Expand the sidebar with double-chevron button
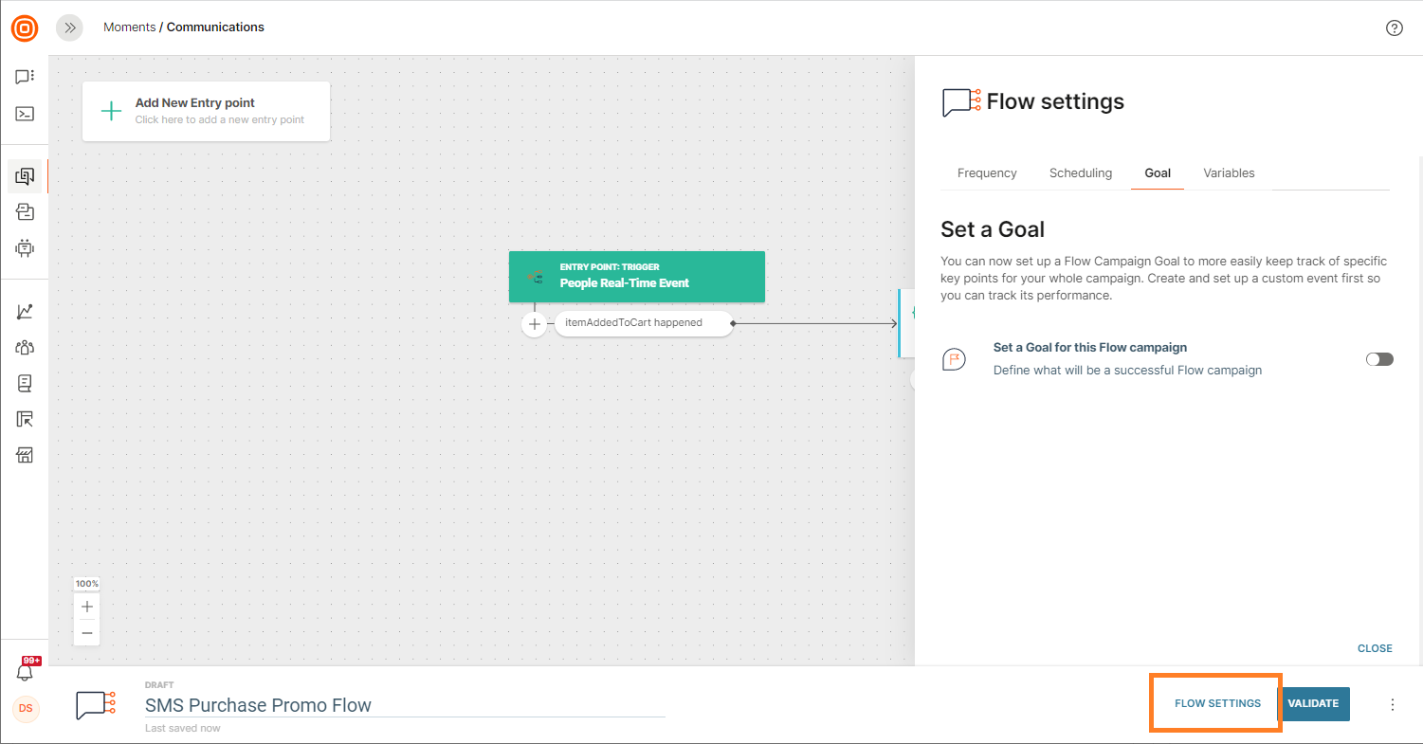 [x=70, y=27]
